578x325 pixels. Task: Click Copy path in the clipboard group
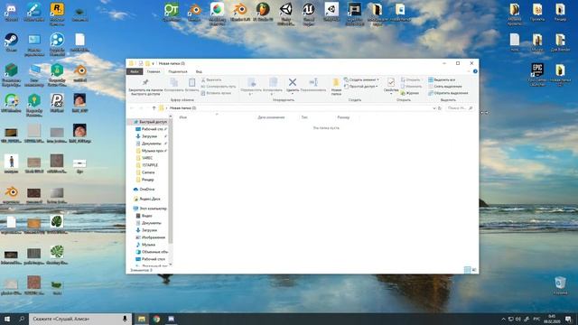[219, 87]
